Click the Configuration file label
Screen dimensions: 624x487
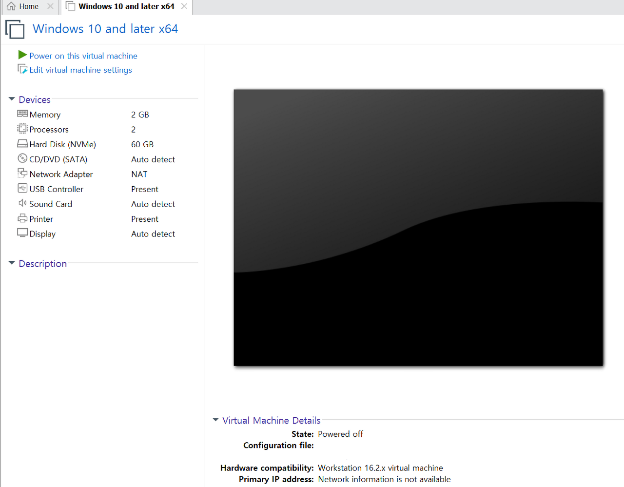pos(278,445)
